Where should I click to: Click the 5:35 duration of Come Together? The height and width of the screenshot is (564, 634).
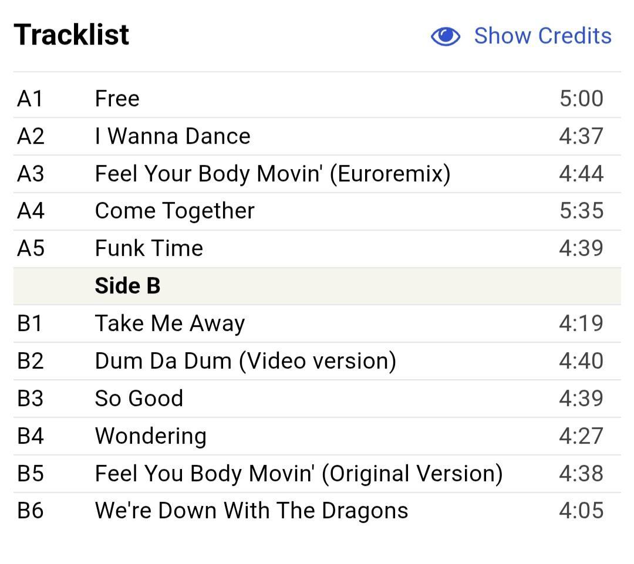coord(581,211)
